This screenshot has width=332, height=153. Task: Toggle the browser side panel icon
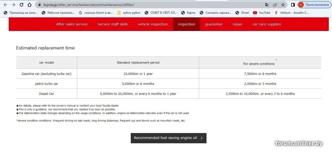[293, 5]
